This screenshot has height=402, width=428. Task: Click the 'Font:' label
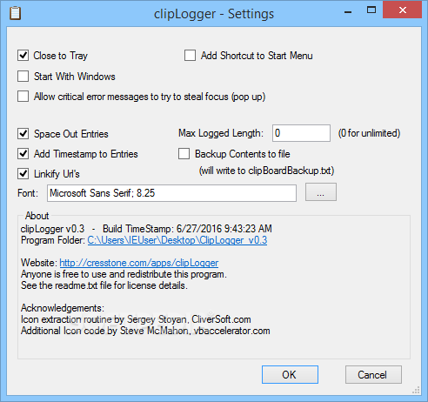pyautogui.click(x=28, y=193)
